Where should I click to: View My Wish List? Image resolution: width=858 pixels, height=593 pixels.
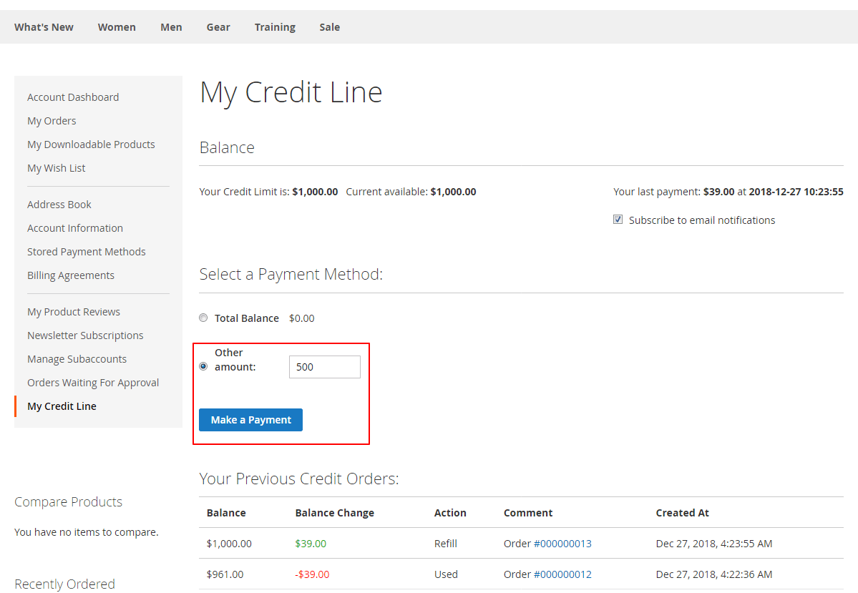pyautogui.click(x=56, y=167)
